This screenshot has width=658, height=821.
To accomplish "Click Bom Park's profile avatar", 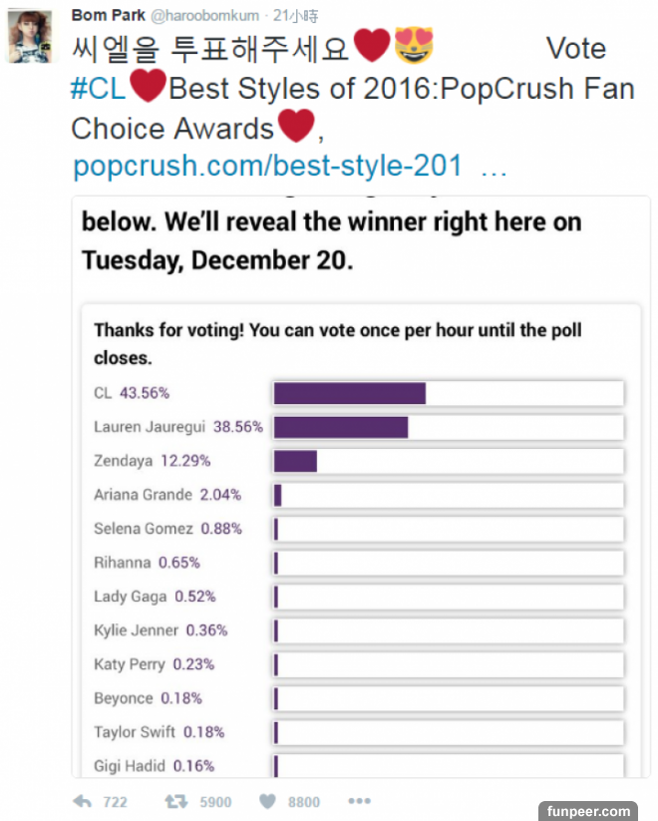I will tap(30, 39).
